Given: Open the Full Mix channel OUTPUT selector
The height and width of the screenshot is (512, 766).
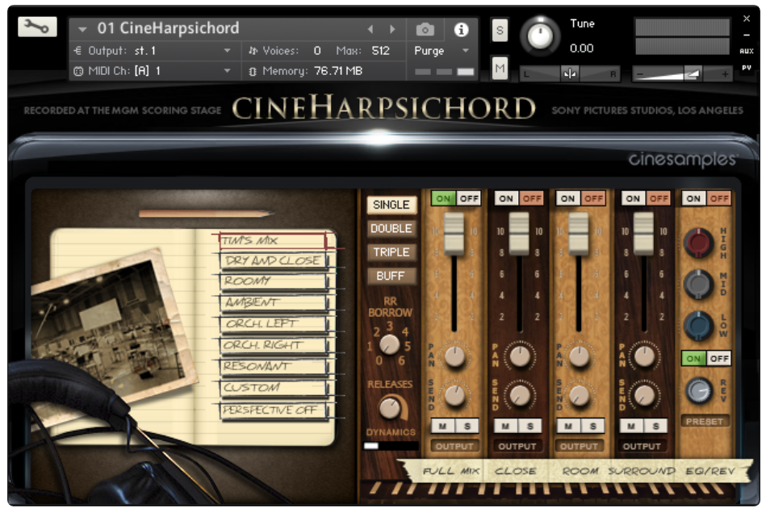Looking at the screenshot, I should click(x=454, y=446).
